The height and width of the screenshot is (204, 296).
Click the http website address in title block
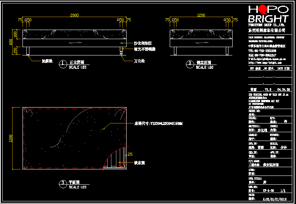265,63
